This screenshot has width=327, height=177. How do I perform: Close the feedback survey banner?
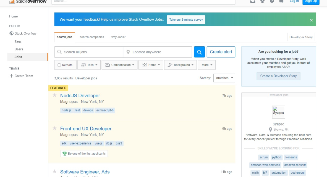click(311, 20)
